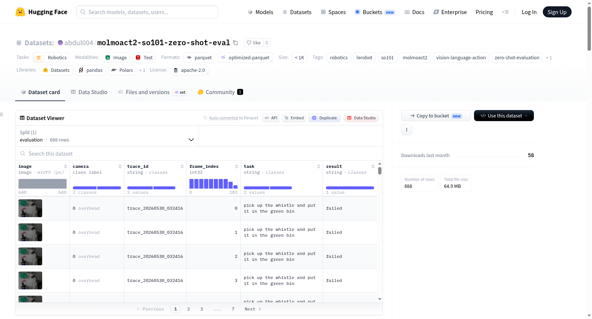Select the Datasets library tag

[x=56, y=70]
